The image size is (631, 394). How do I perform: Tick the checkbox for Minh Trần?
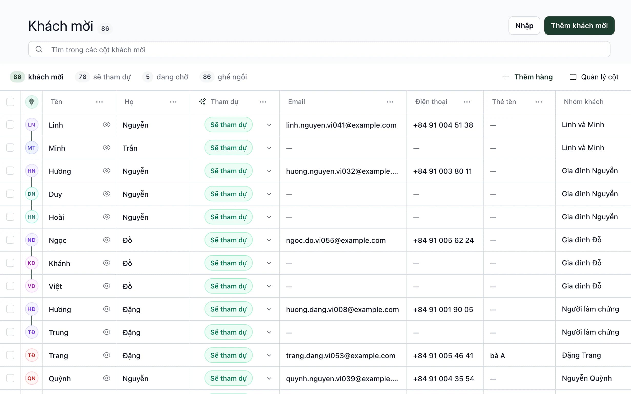[10, 148]
